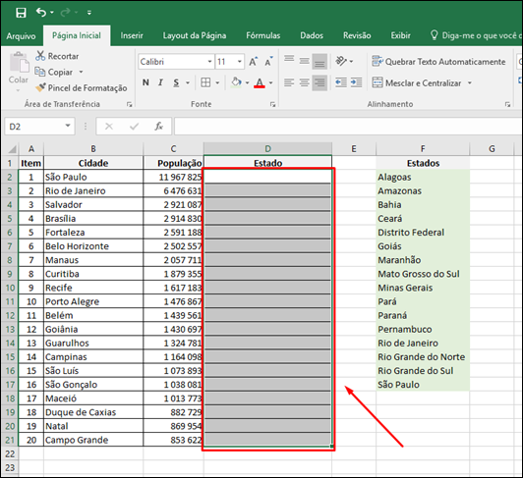Open the Calibri font name dropdown
523x478 pixels.
[x=209, y=62]
